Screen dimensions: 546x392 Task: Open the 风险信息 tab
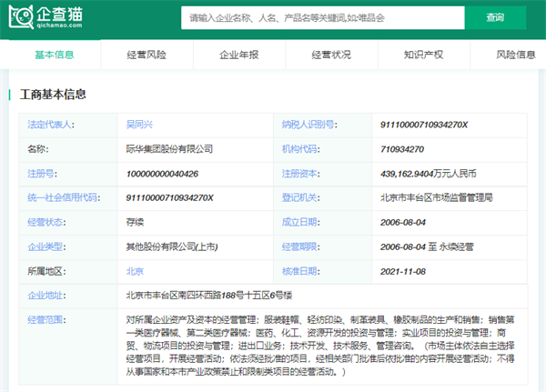coord(515,55)
